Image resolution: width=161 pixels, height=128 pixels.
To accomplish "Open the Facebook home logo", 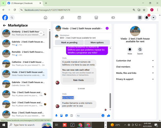I will (5, 18).
